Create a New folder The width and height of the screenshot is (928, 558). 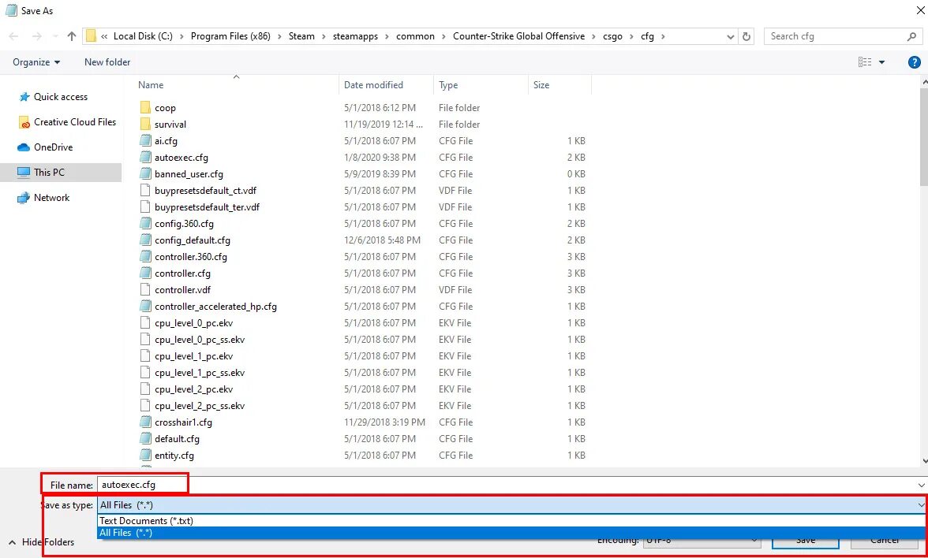point(107,62)
